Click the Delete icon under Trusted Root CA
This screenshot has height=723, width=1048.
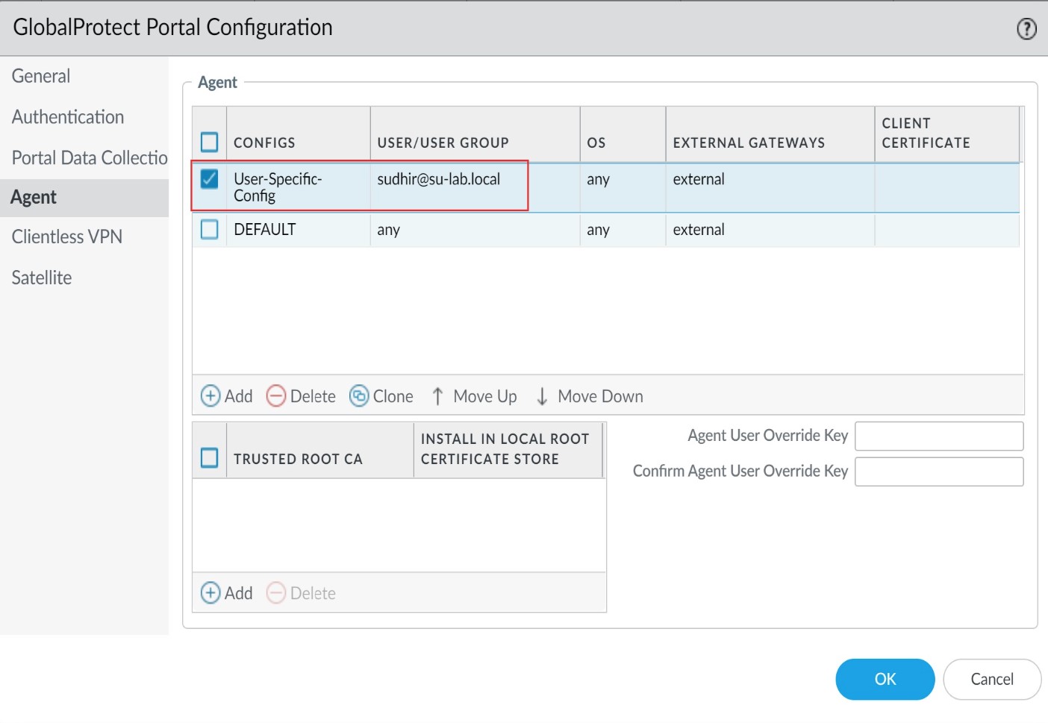point(276,593)
